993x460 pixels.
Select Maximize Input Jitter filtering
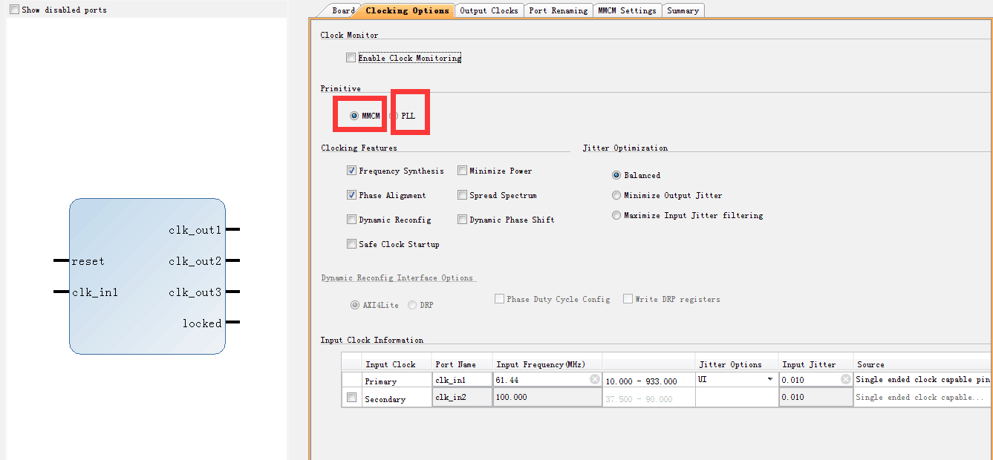tap(616, 215)
